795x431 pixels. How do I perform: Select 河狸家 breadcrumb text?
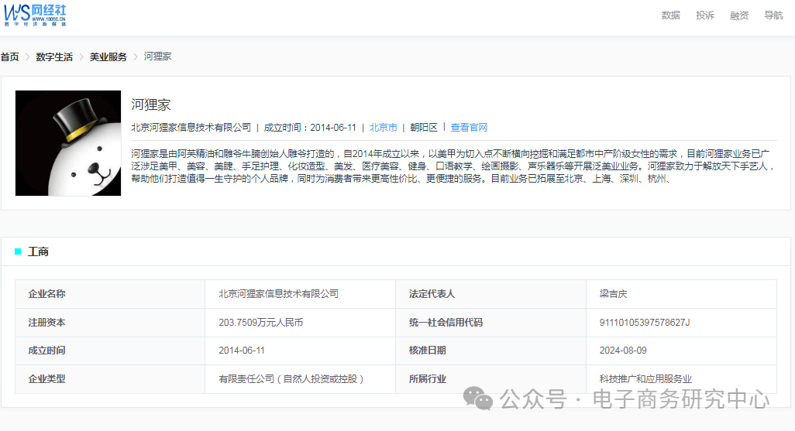157,56
